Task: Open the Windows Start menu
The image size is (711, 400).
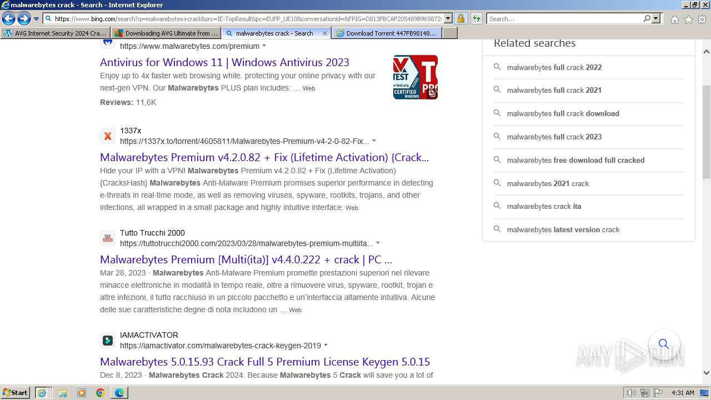Action: pos(16,393)
